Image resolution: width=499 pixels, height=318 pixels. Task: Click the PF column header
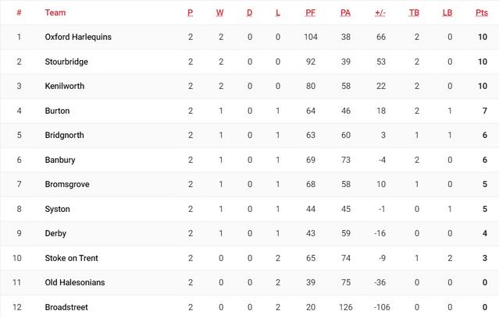tap(310, 12)
